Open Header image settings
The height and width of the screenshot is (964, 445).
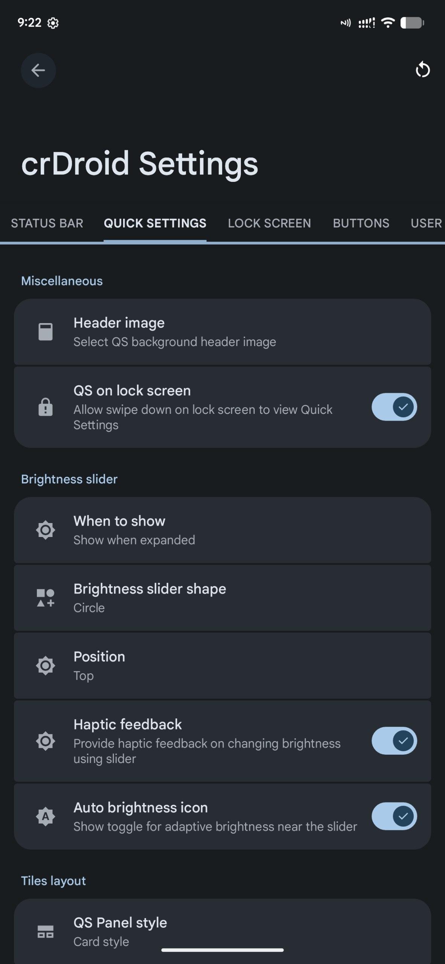[x=222, y=332]
